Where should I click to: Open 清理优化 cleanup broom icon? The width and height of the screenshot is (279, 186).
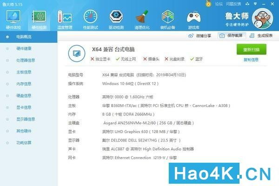pyautogui.click(x=142, y=20)
